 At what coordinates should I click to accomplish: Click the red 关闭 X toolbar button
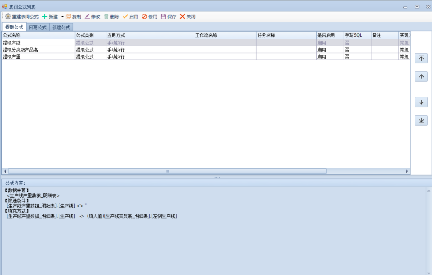[182, 17]
